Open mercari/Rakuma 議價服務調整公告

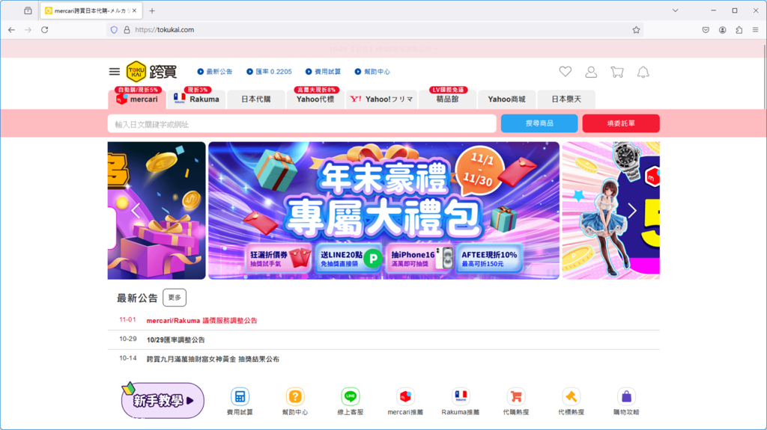click(201, 321)
